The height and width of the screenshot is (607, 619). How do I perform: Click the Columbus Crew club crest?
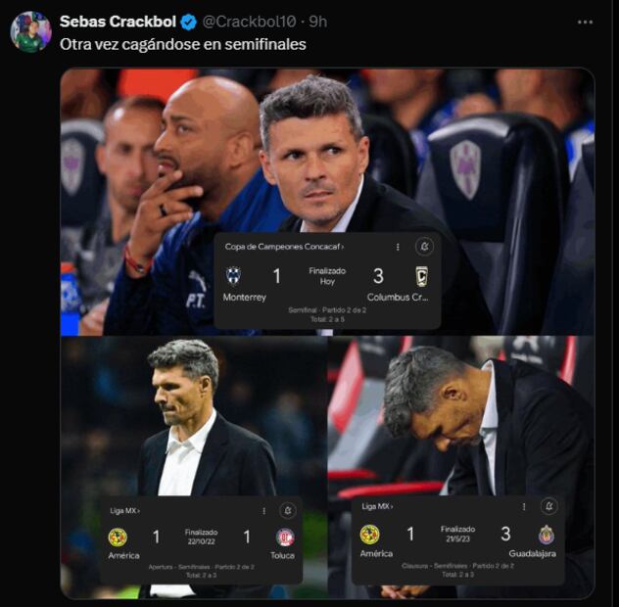(421, 276)
